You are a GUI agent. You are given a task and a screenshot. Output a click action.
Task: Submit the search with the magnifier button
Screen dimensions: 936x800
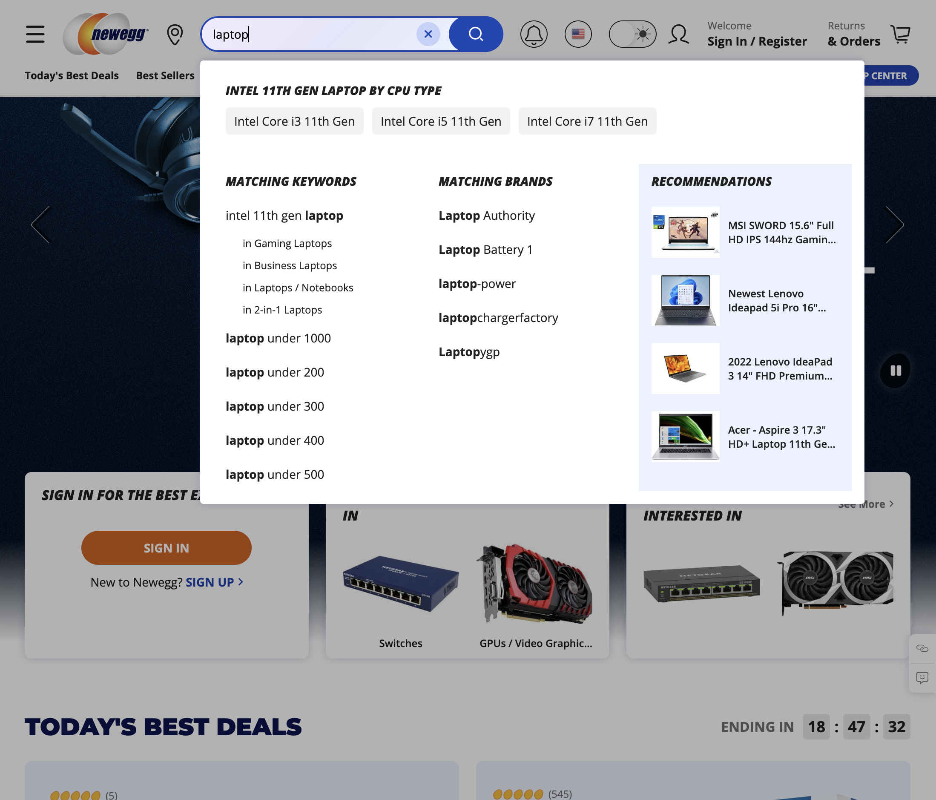pos(476,34)
